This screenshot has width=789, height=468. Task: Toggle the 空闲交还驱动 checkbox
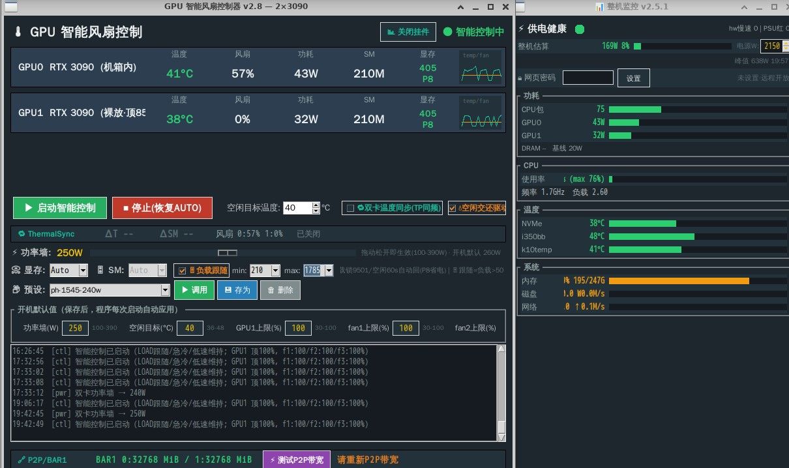point(453,208)
